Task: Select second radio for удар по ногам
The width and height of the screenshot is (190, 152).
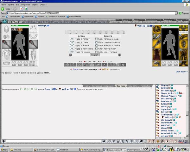Action: pyautogui.click(x=73, y=52)
